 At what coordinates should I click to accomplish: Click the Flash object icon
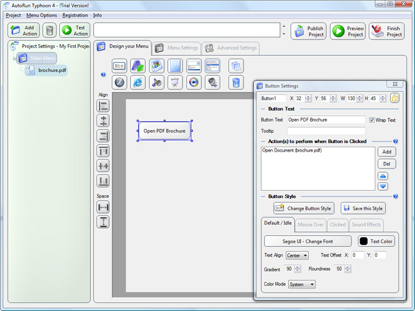[120, 82]
